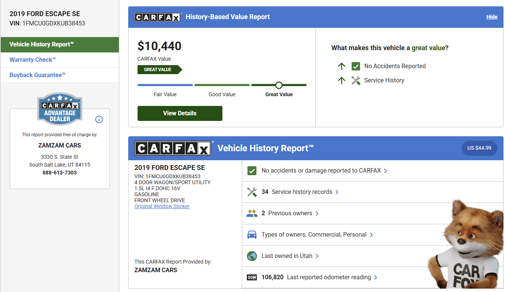
Task: Click the checkmark beside no accidents or damage reported
Action: click(x=252, y=171)
